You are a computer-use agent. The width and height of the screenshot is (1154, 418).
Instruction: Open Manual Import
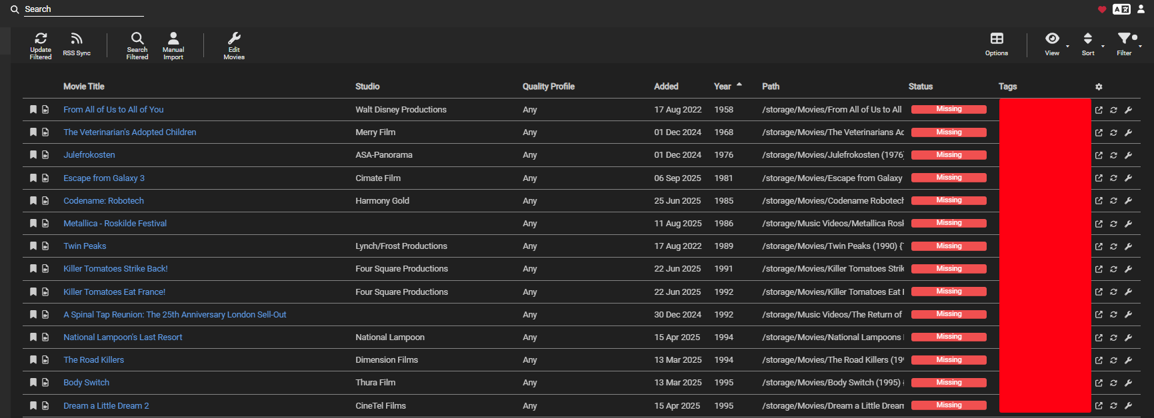pos(173,39)
